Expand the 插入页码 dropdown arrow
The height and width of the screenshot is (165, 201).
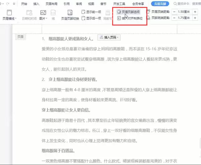(118, 37)
